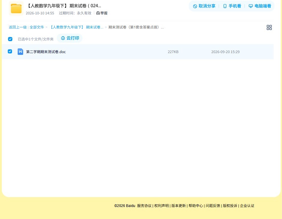This screenshot has height=219, width=282.
Task: Toggle the select-all files checkbox
Action: tap(10, 39)
